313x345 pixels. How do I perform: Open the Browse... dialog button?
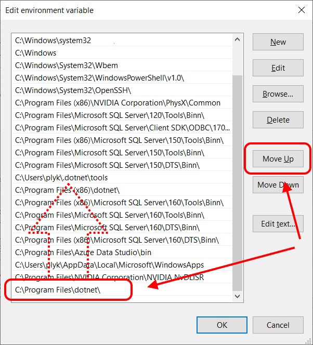[x=278, y=94]
